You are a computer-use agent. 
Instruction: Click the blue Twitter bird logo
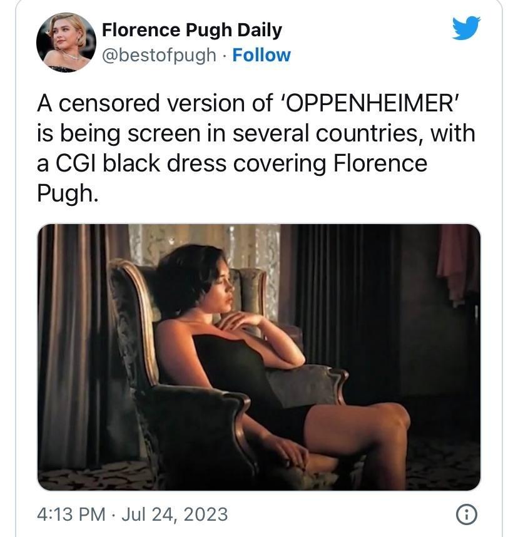point(466,28)
